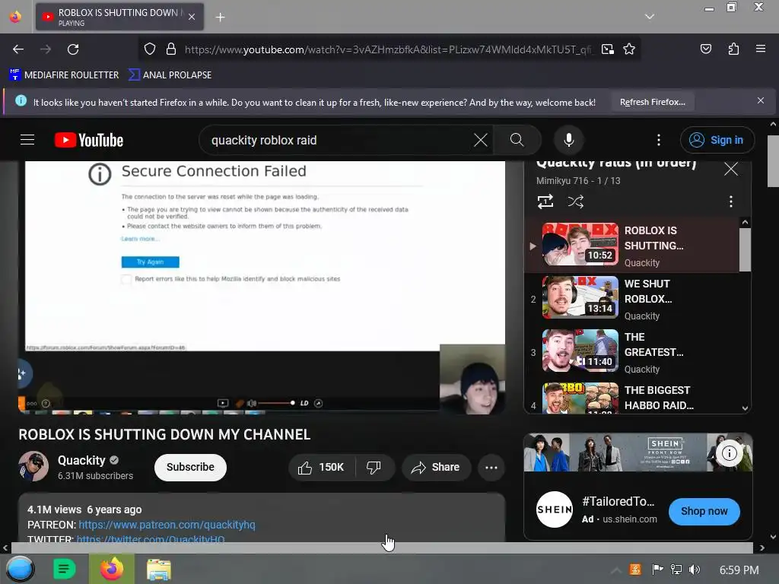Play THE GREATEST playlist video
This screenshot has height=584, width=779.
click(x=632, y=351)
